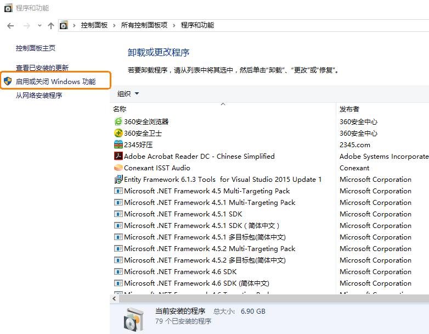
Task: Sort by 名称 column header
Action: (x=120, y=109)
